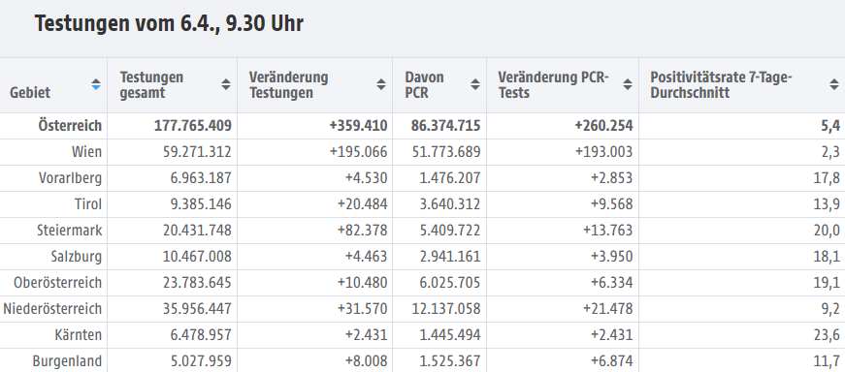
Task: Select the Vorarlberg row label
Action: point(70,178)
